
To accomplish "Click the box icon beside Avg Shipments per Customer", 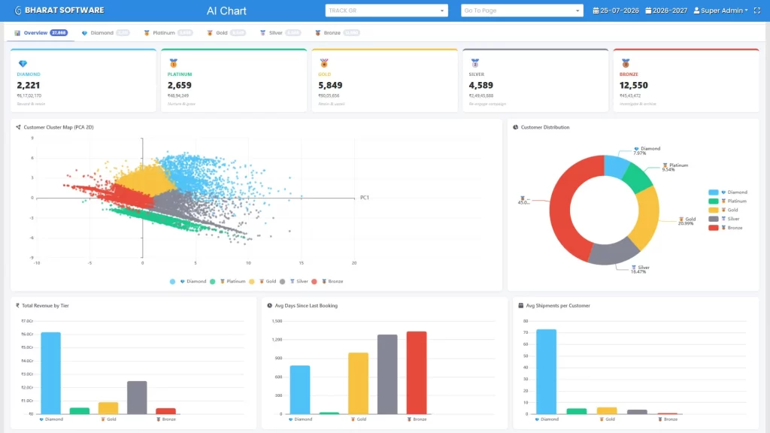I will pos(521,305).
